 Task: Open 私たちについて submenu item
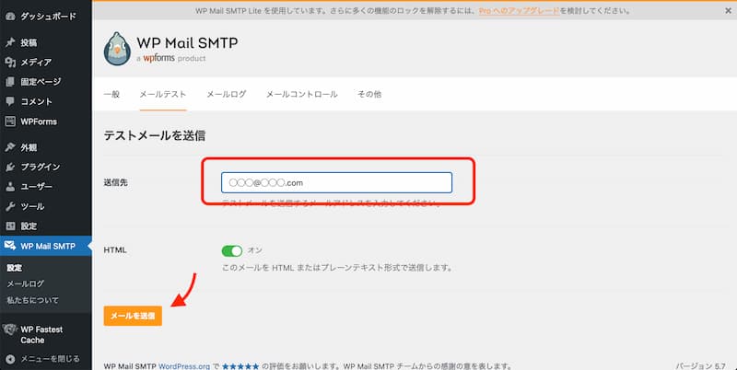33,300
